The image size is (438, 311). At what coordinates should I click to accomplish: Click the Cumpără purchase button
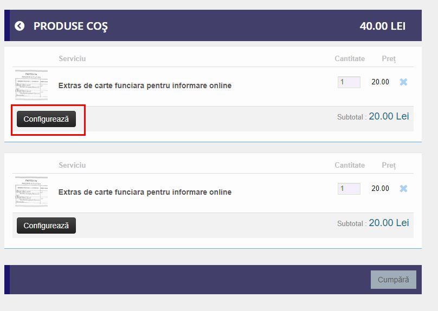pyautogui.click(x=393, y=280)
